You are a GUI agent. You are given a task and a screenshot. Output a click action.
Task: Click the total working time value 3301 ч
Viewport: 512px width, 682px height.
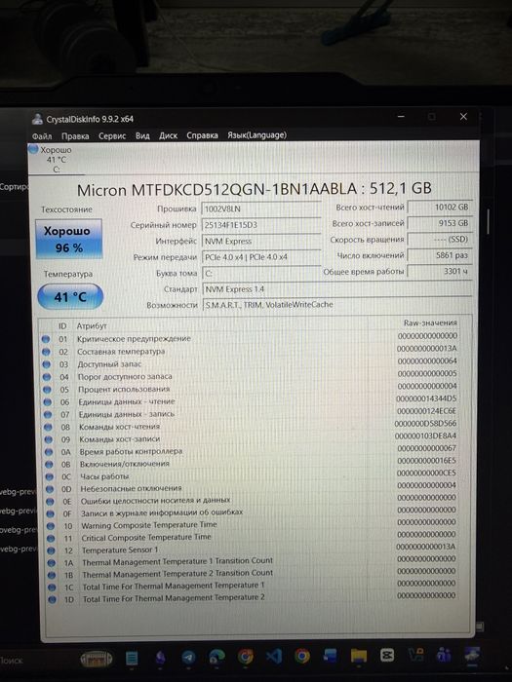pos(440,271)
